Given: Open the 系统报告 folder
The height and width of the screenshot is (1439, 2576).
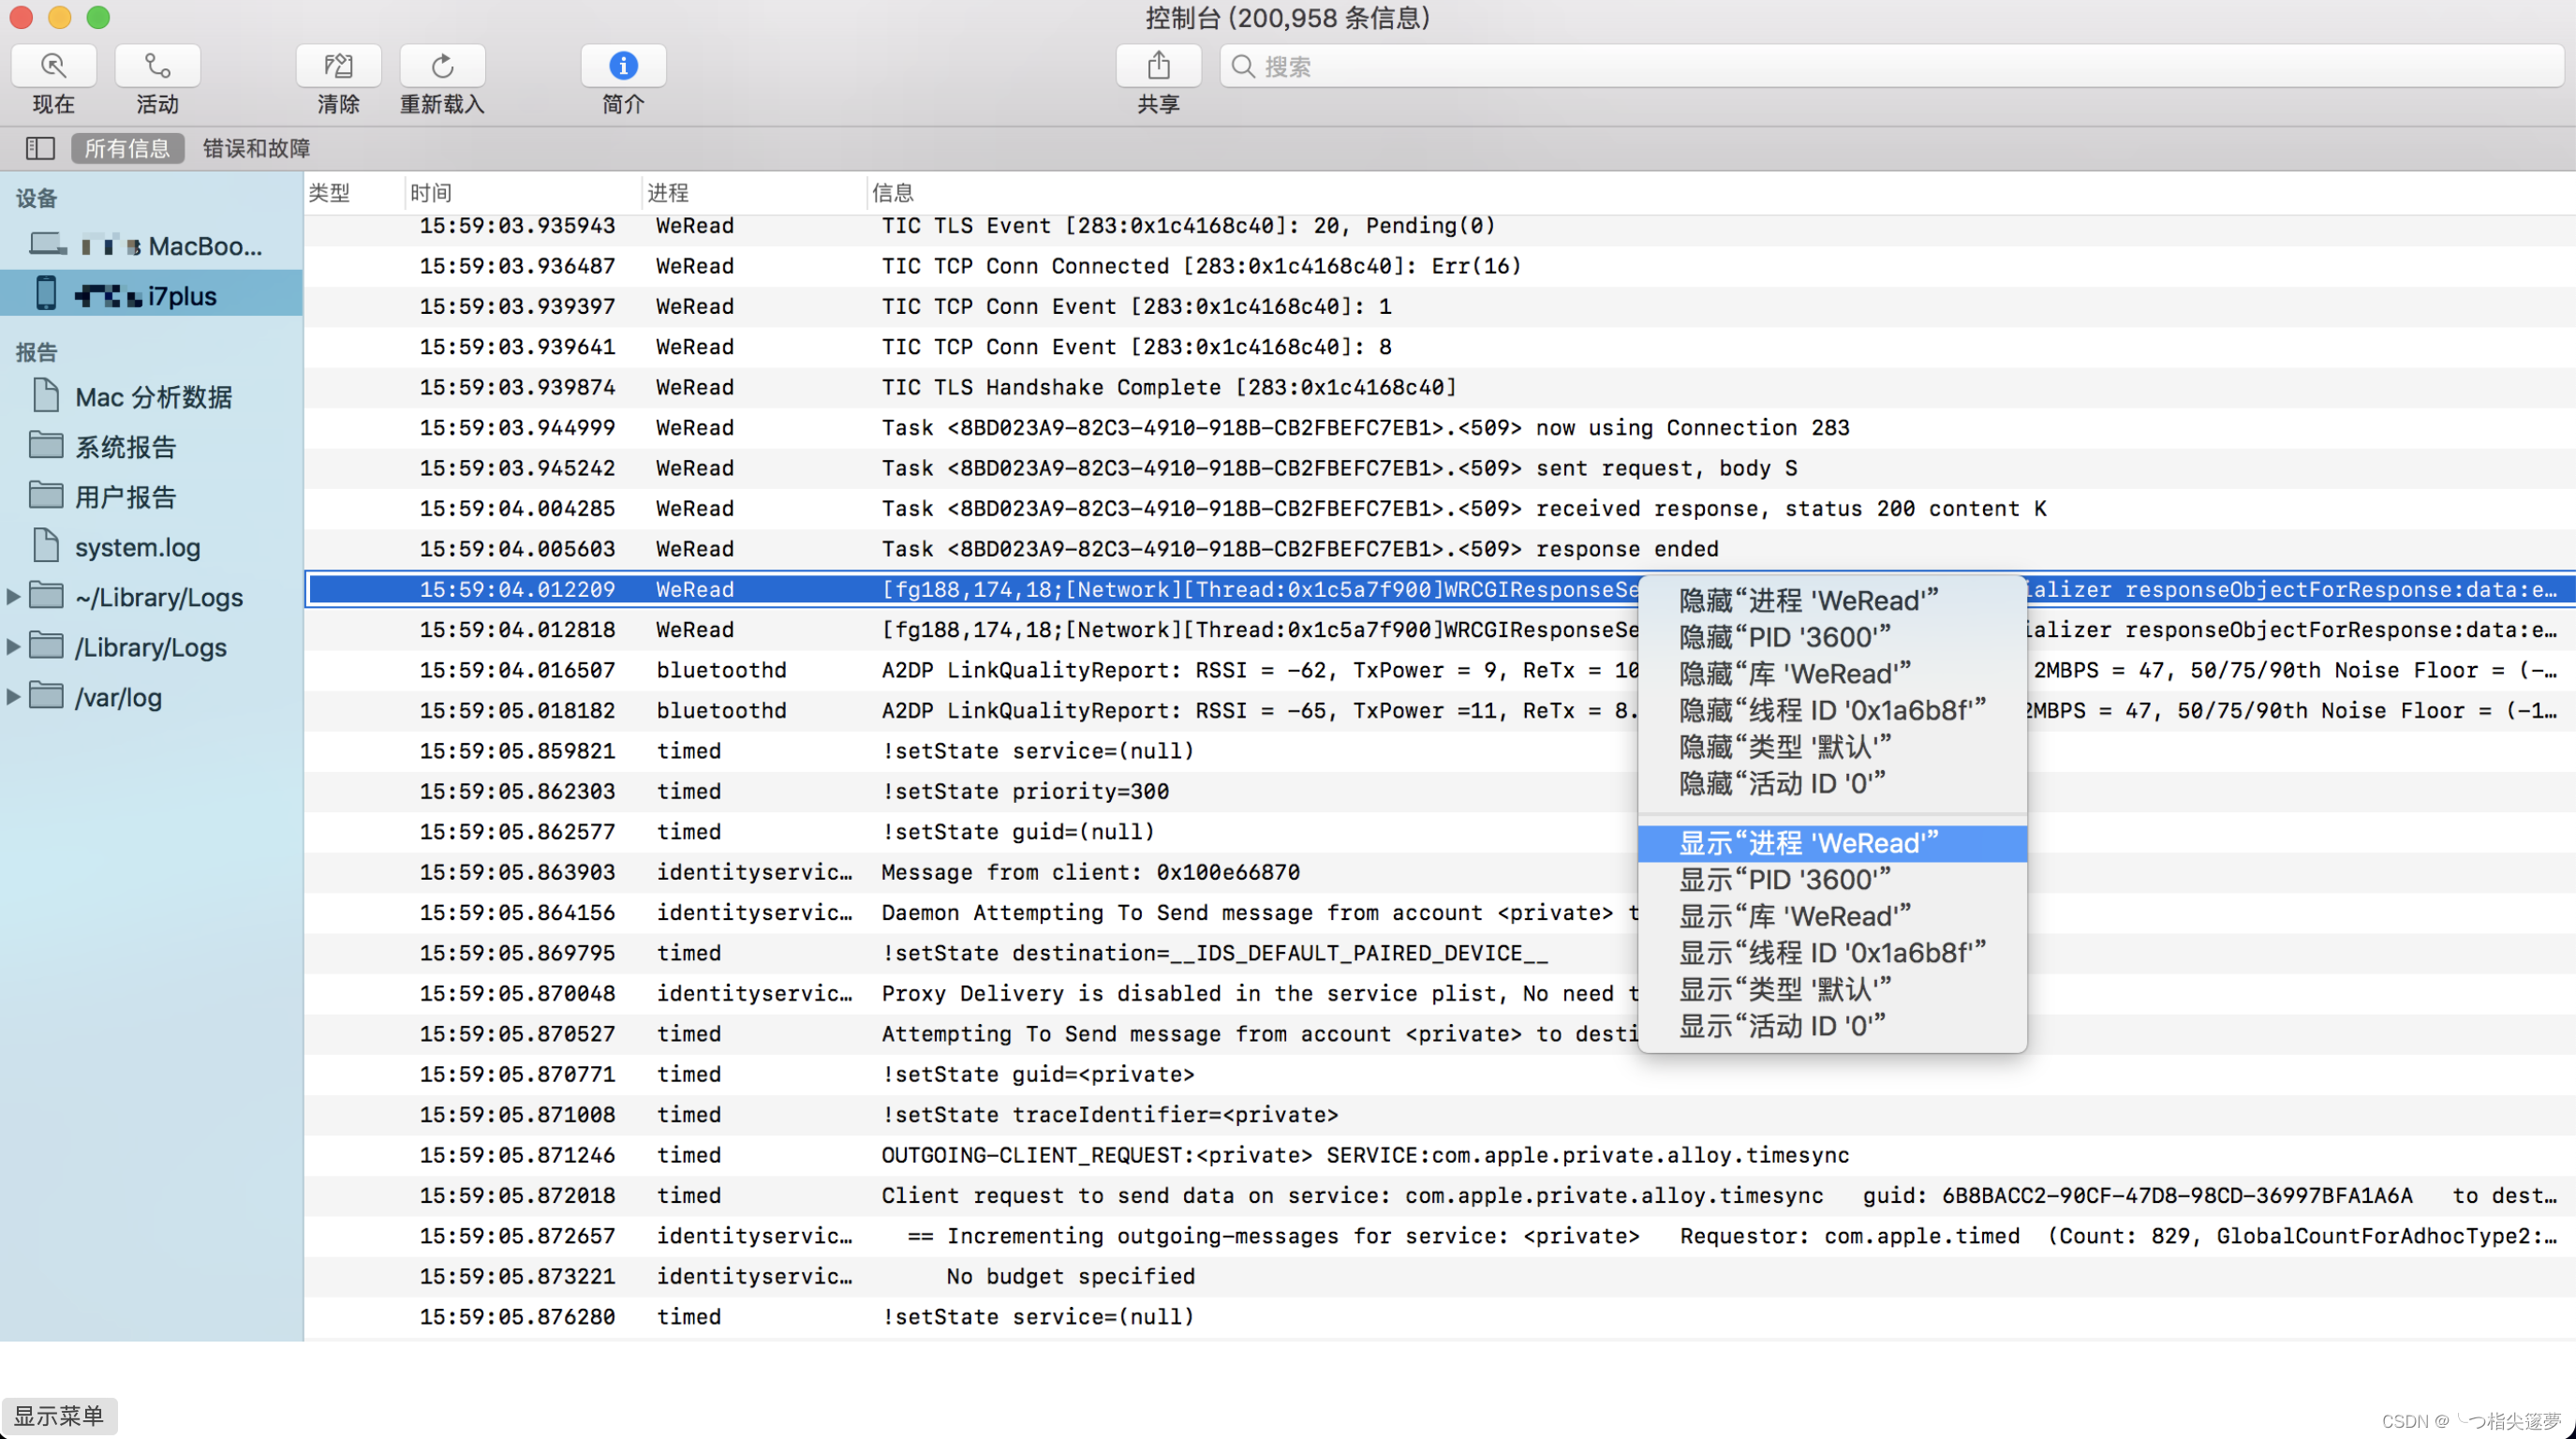Looking at the screenshot, I should point(151,446).
